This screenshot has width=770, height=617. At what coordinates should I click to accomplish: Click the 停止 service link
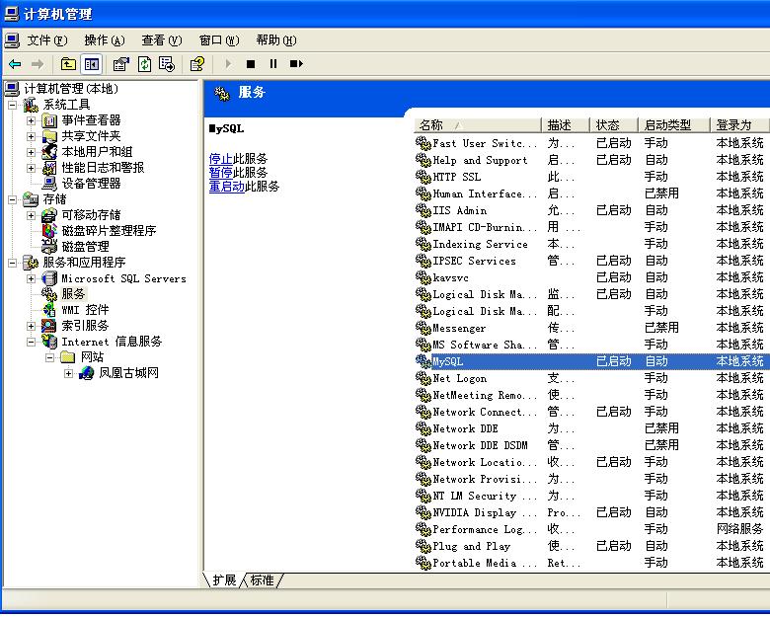(221, 158)
